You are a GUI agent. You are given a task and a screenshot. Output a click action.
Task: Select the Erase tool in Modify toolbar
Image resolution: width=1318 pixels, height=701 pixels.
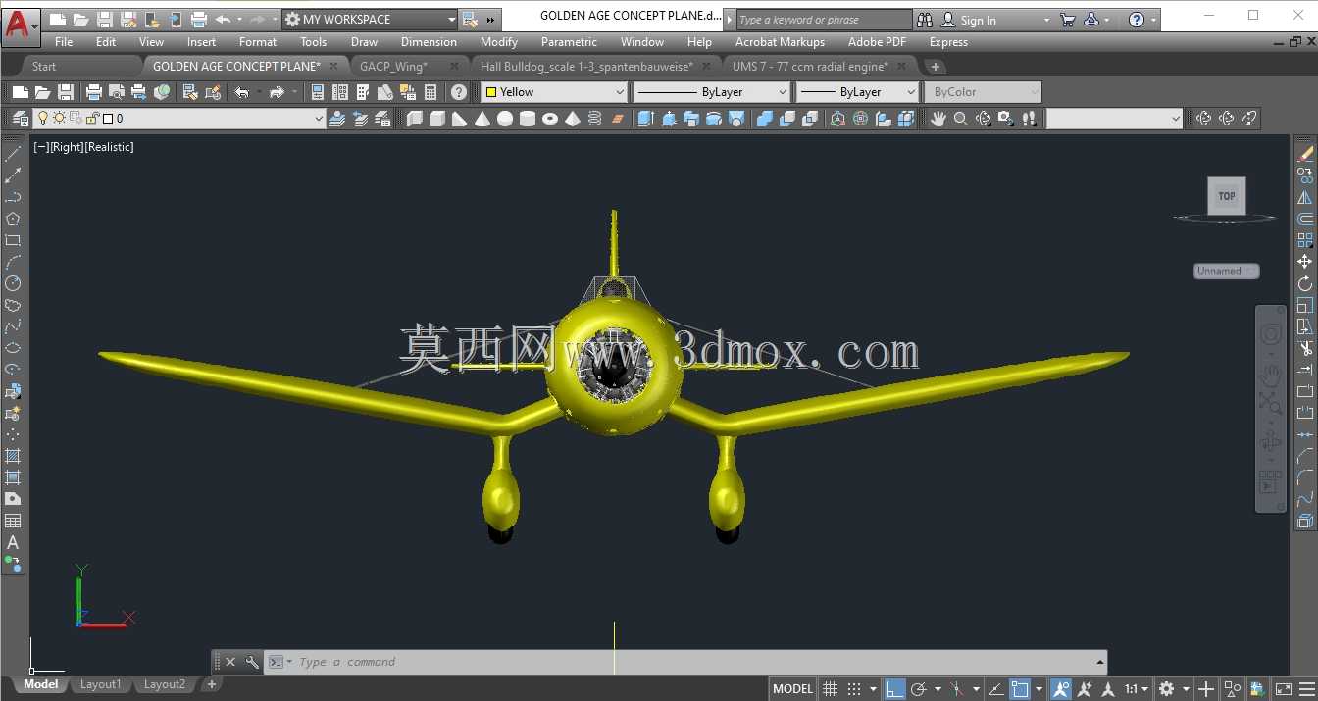tap(1304, 154)
